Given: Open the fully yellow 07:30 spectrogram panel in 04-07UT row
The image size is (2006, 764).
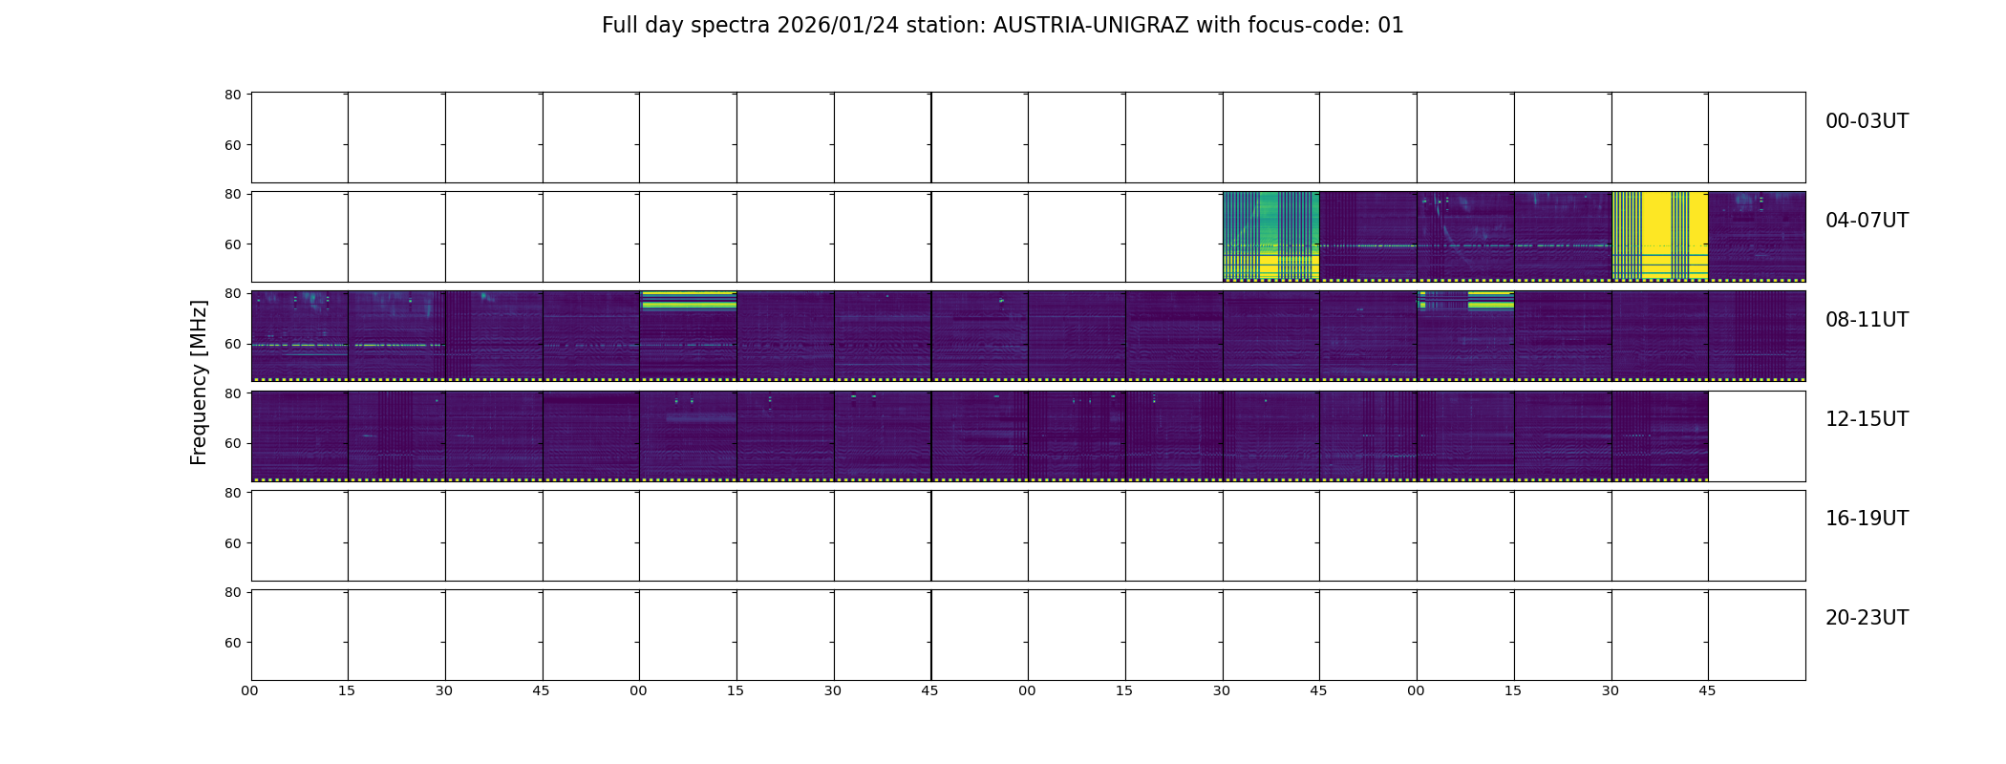Looking at the screenshot, I should click(1659, 237).
